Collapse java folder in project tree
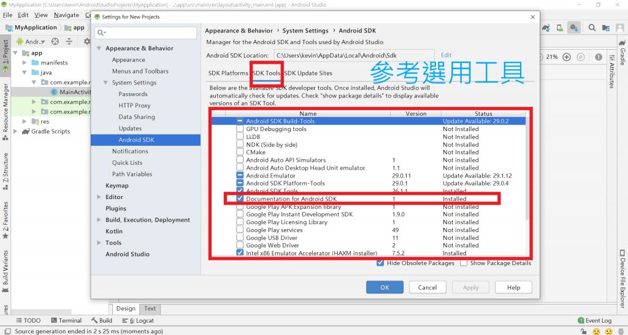Screen dimensions: 628x335 tap(25, 73)
